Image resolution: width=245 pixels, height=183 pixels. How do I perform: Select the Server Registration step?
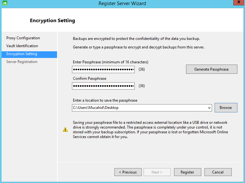point(22,62)
